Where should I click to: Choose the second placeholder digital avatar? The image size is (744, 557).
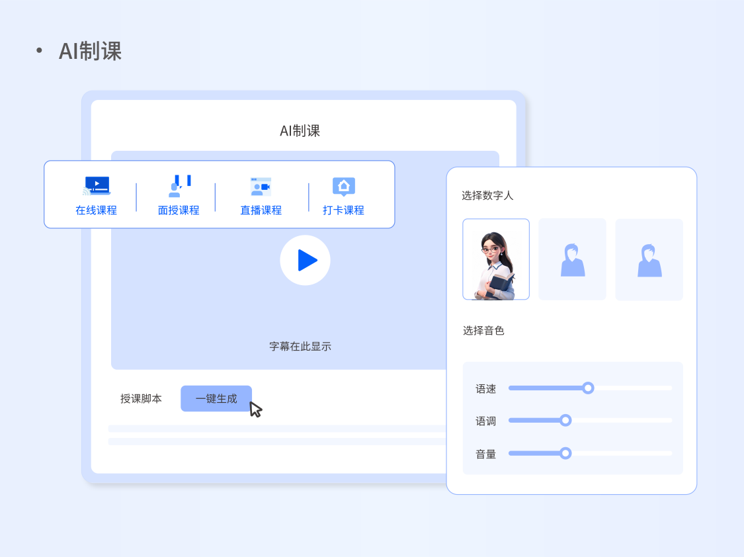pyautogui.click(x=572, y=259)
